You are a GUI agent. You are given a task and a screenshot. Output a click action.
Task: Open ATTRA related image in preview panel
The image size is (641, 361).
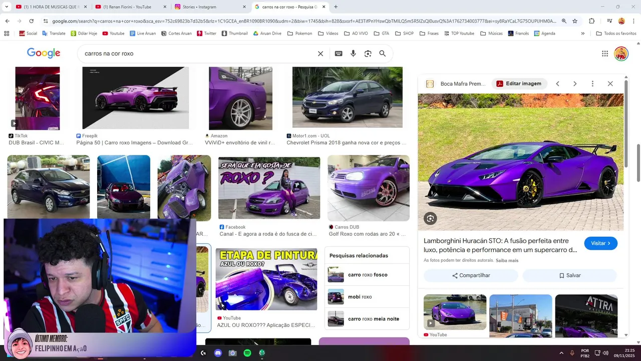(x=586, y=315)
